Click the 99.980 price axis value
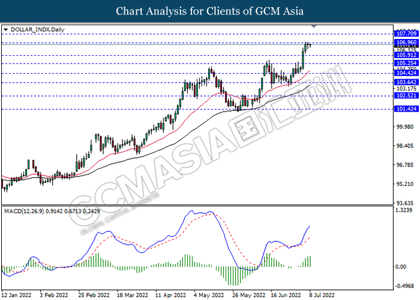Screen dimensions: 420x300 point(406,127)
